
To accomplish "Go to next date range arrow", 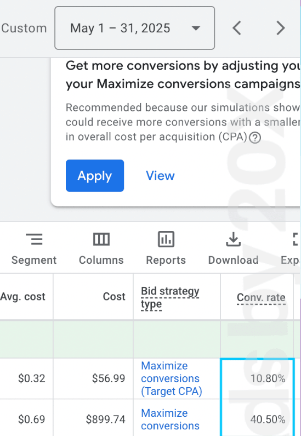I will (280, 28).
